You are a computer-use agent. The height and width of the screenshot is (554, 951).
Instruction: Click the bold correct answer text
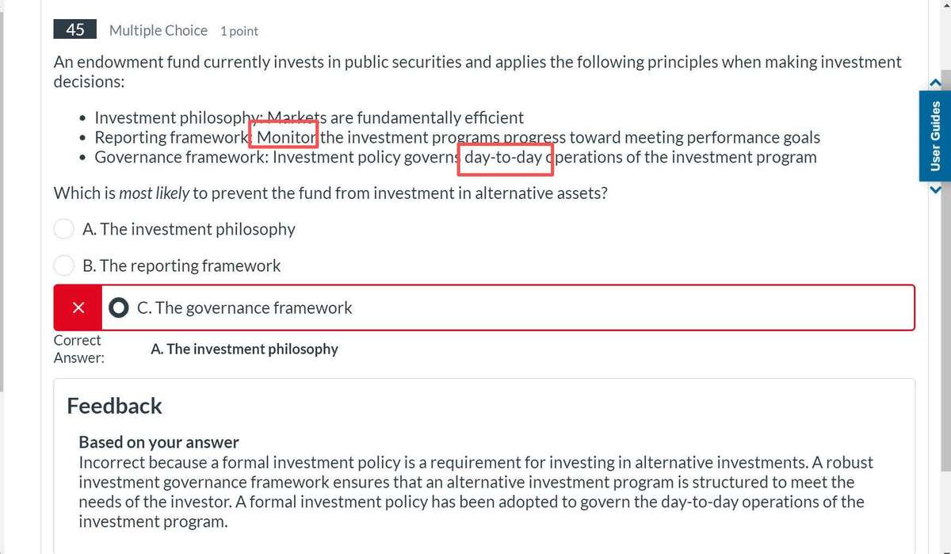click(x=244, y=350)
